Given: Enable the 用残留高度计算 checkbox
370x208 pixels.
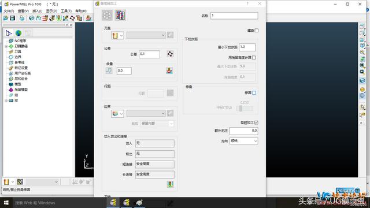Looking at the screenshot, I should coord(254,58).
